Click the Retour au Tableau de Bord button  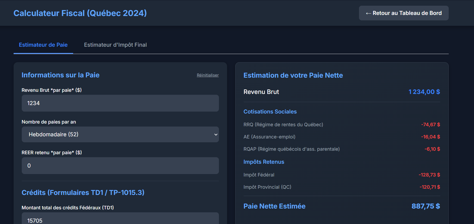click(x=404, y=13)
